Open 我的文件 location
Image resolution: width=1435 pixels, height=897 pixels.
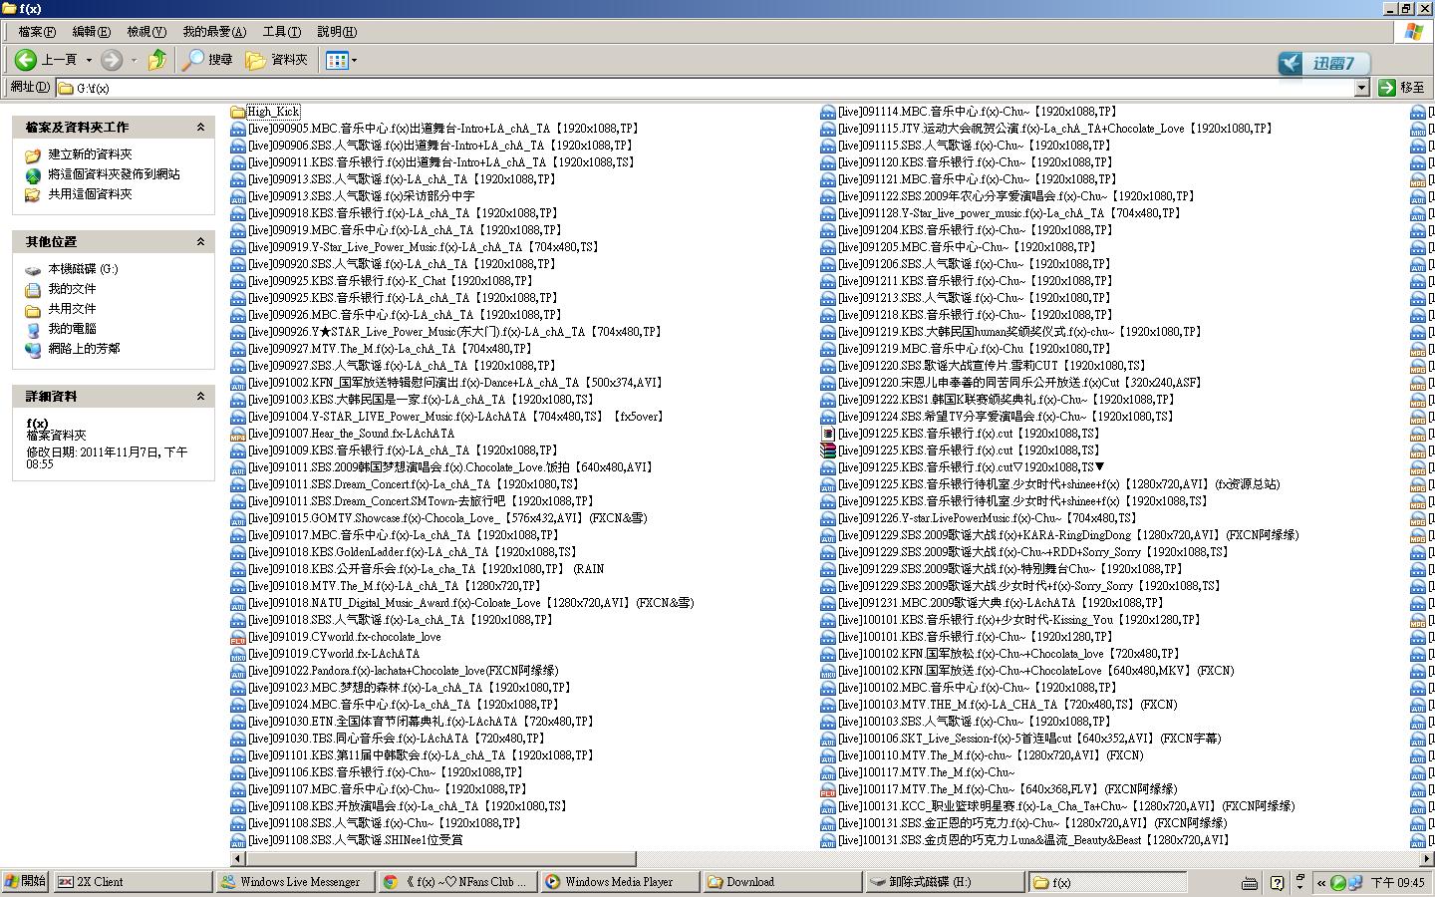(72, 289)
